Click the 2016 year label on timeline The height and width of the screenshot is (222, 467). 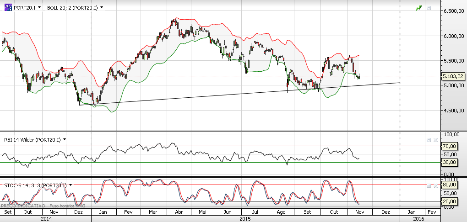tap(418, 219)
